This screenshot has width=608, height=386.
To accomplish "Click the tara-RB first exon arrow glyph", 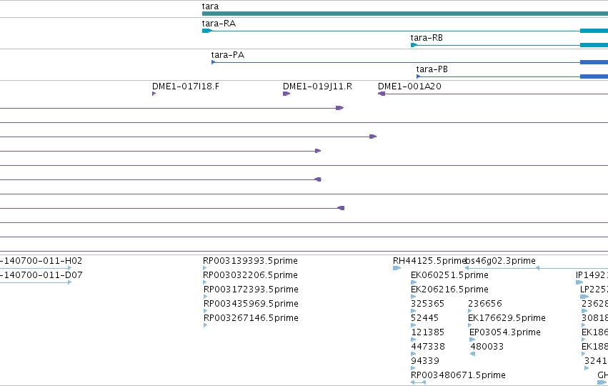I will coord(414,45).
